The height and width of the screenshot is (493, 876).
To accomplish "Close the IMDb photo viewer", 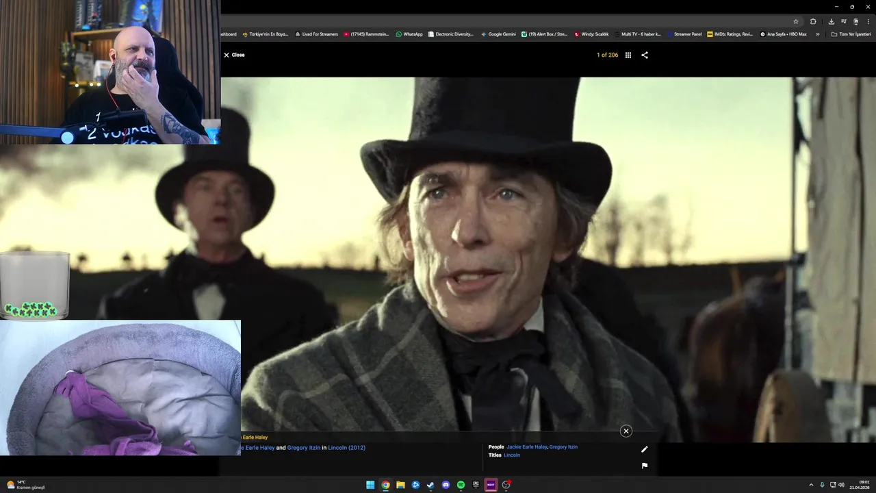I will pos(234,55).
